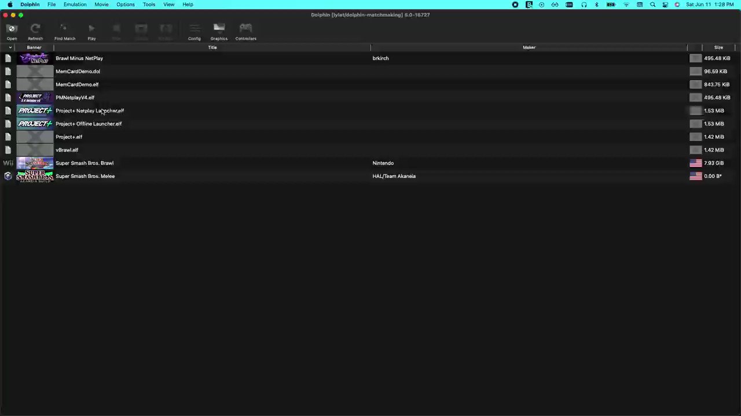Select the Brawl Minus NetPlay title
The height and width of the screenshot is (416, 741).
click(x=79, y=58)
